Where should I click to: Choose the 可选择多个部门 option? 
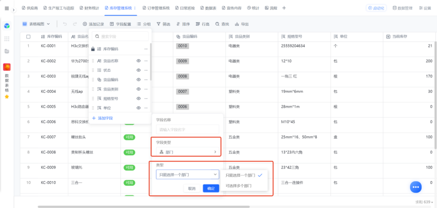[244, 186]
